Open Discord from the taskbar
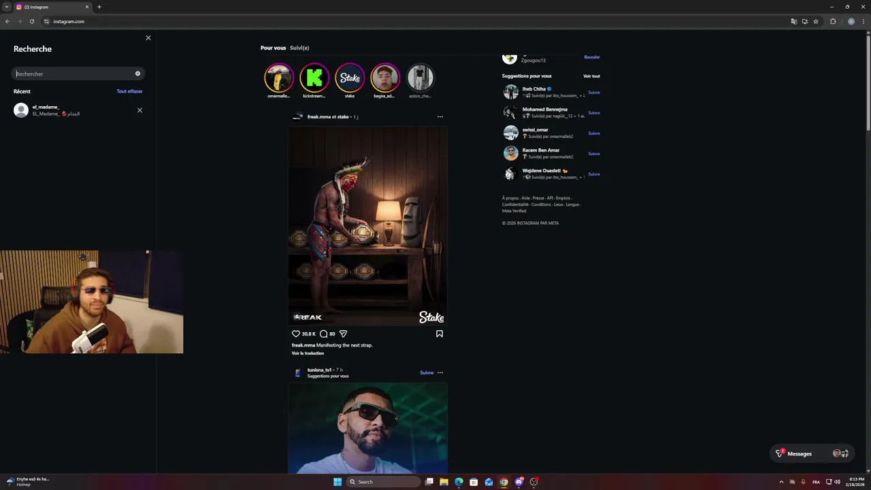 pos(519,482)
